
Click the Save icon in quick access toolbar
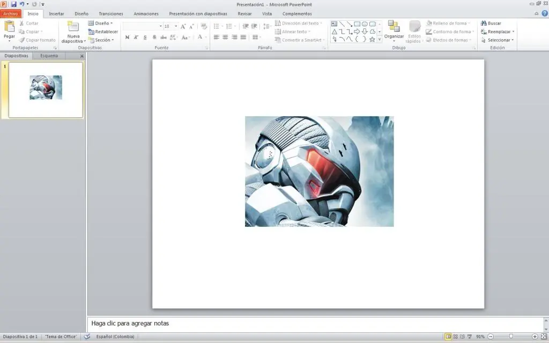tap(13, 4)
